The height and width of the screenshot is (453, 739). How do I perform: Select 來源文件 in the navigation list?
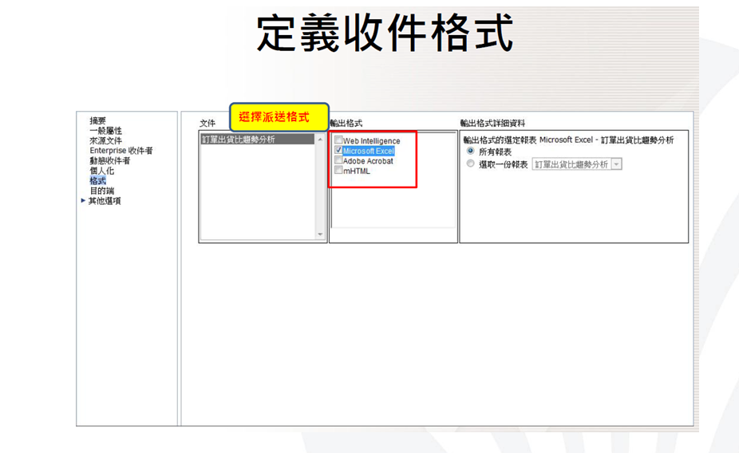click(105, 140)
